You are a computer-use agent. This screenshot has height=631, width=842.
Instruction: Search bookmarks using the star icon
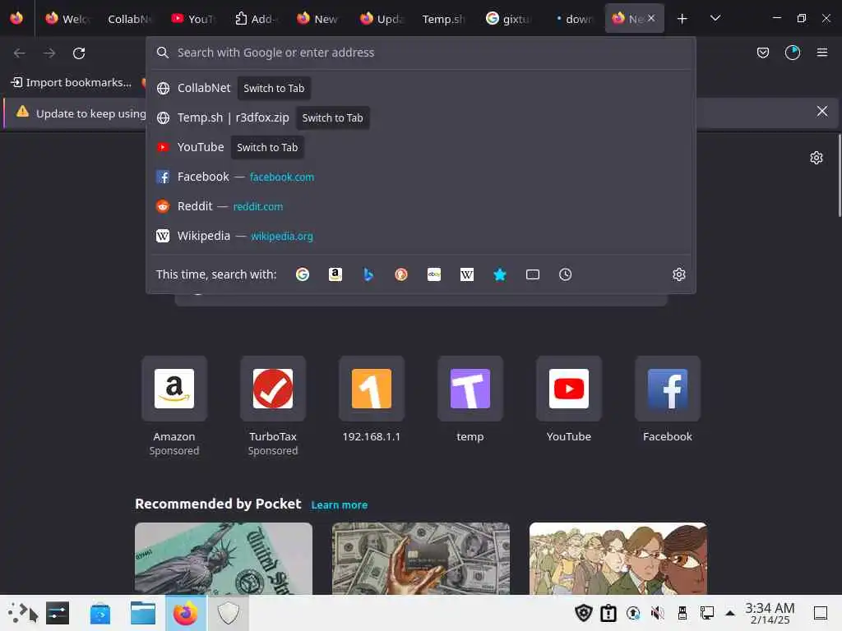click(500, 274)
